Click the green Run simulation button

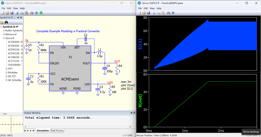pos(41,13)
